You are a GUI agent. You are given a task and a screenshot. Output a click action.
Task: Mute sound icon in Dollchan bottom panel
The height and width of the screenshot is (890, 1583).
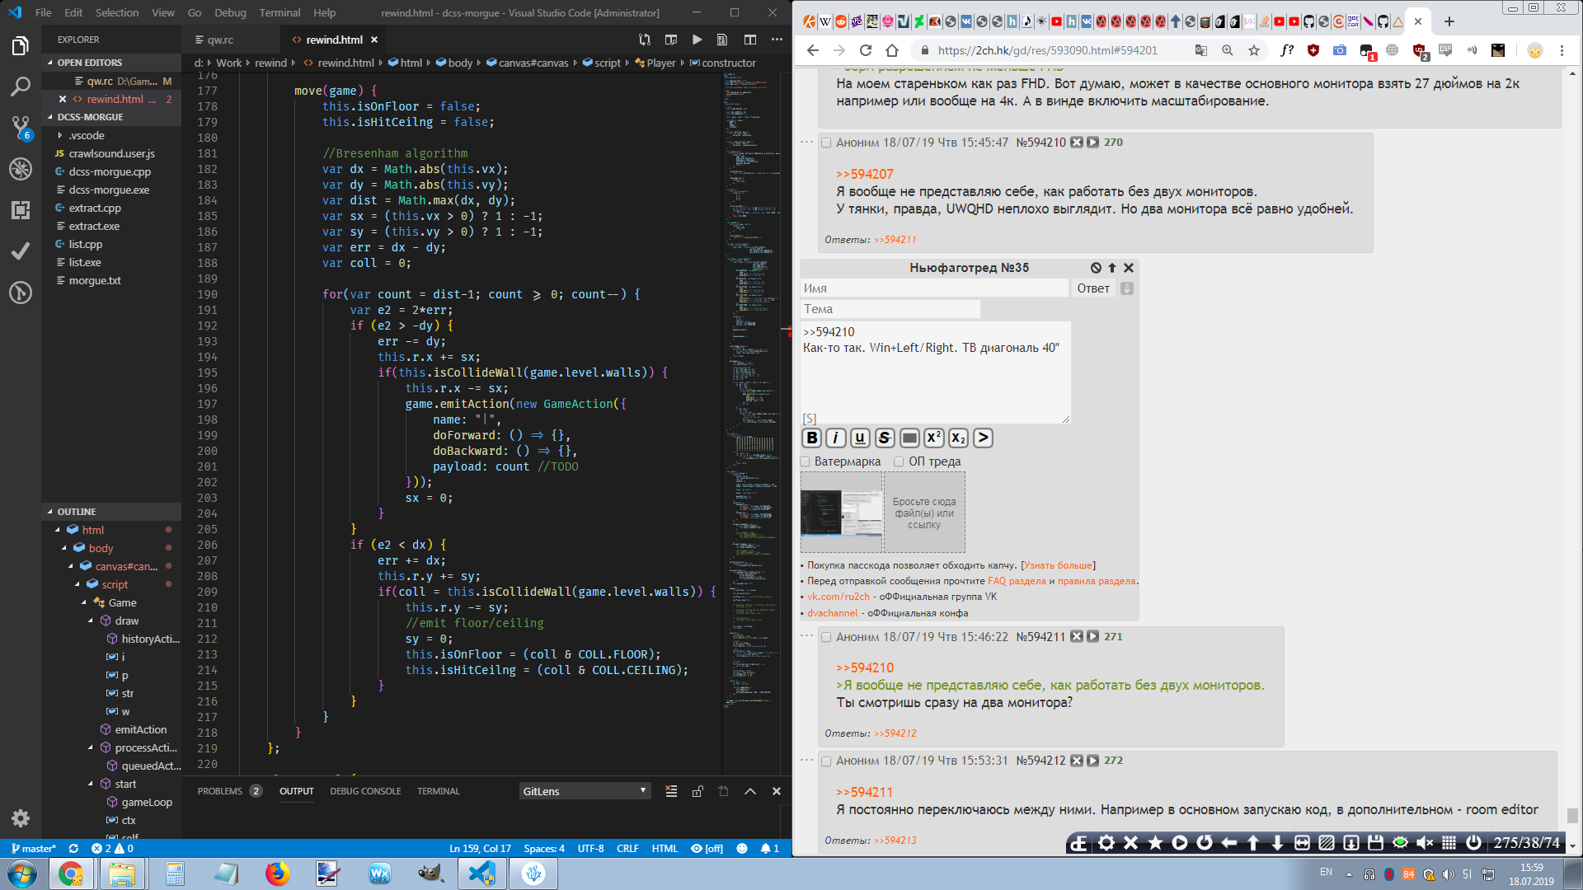[x=1425, y=842]
